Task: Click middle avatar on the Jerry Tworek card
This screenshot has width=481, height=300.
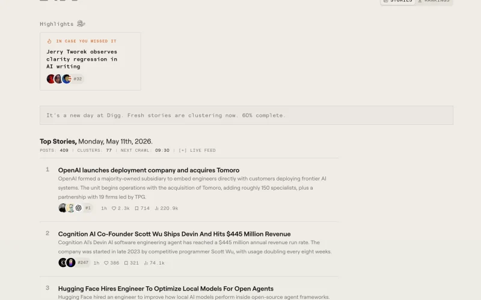Action: [58, 79]
